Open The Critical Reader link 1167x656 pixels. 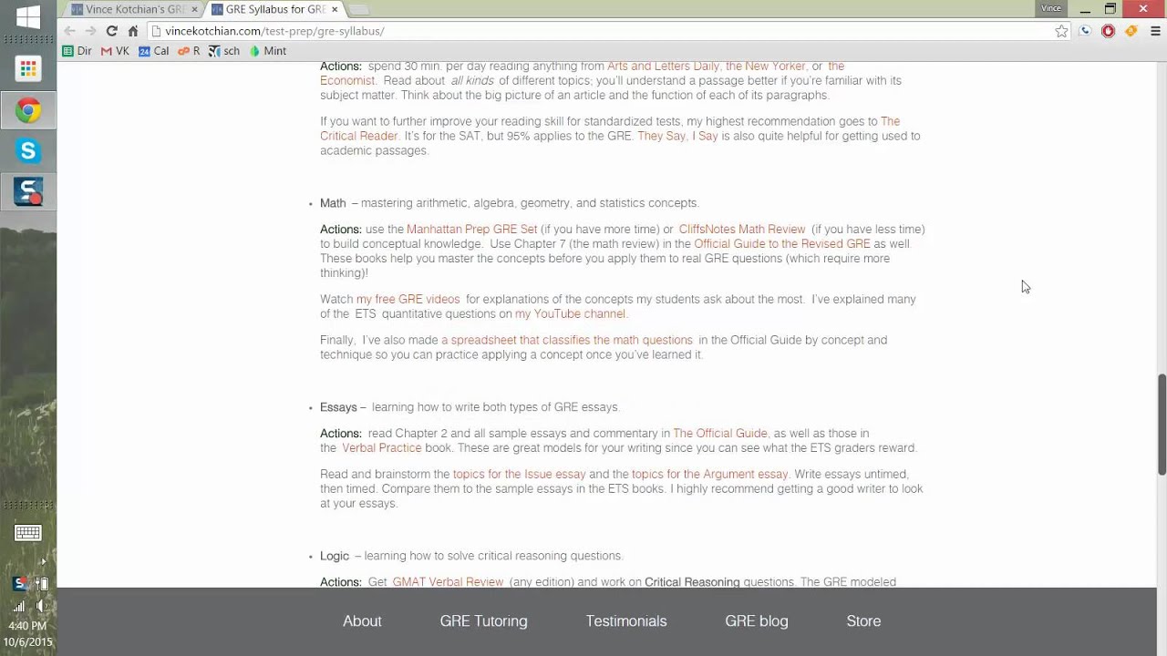coord(610,128)
